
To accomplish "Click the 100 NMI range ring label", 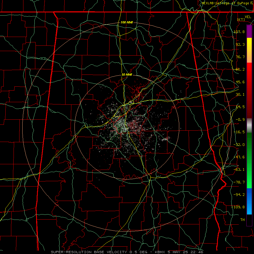I will pos(127,22).
